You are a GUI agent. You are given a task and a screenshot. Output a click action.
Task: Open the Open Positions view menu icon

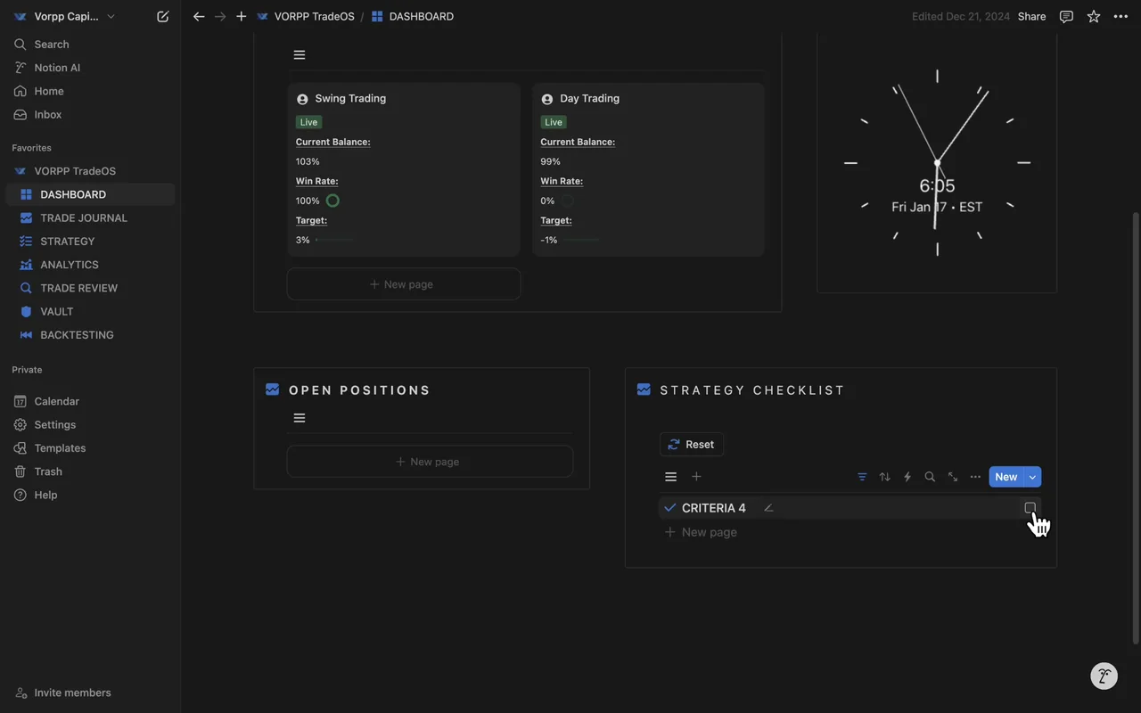tap(300, 418)
